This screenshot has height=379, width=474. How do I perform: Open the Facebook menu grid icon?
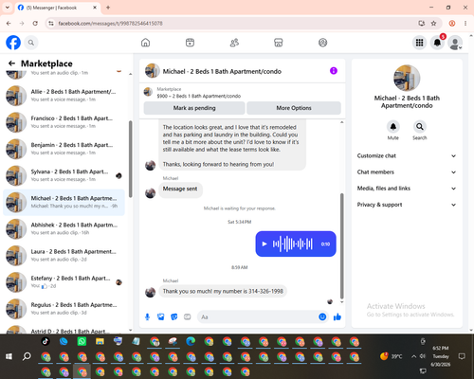[419, 43]
